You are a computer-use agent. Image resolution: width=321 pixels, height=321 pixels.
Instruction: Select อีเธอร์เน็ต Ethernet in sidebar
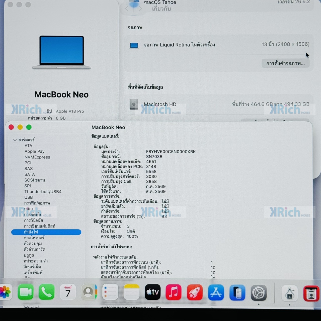coord(32,267)
